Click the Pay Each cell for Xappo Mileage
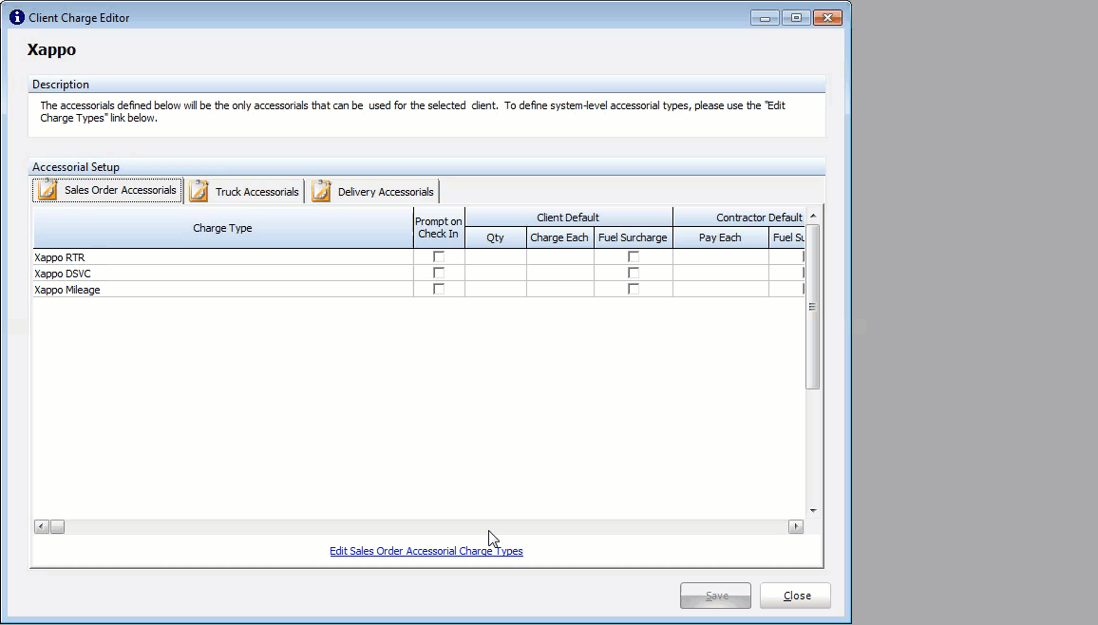1098x625 pixels. coord(720,289)
